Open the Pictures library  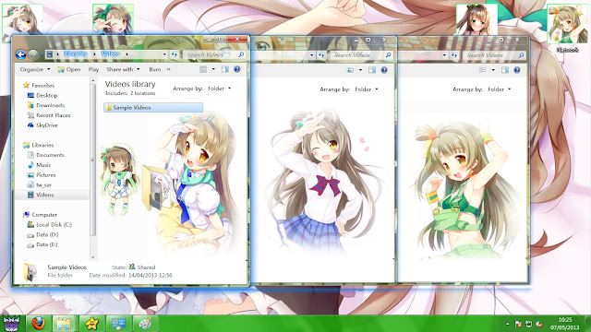click(x=42, y=175)
